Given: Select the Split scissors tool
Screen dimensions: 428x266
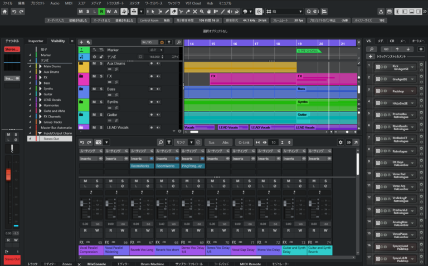Looking at the screenshot, I should (x=181, y=12).
